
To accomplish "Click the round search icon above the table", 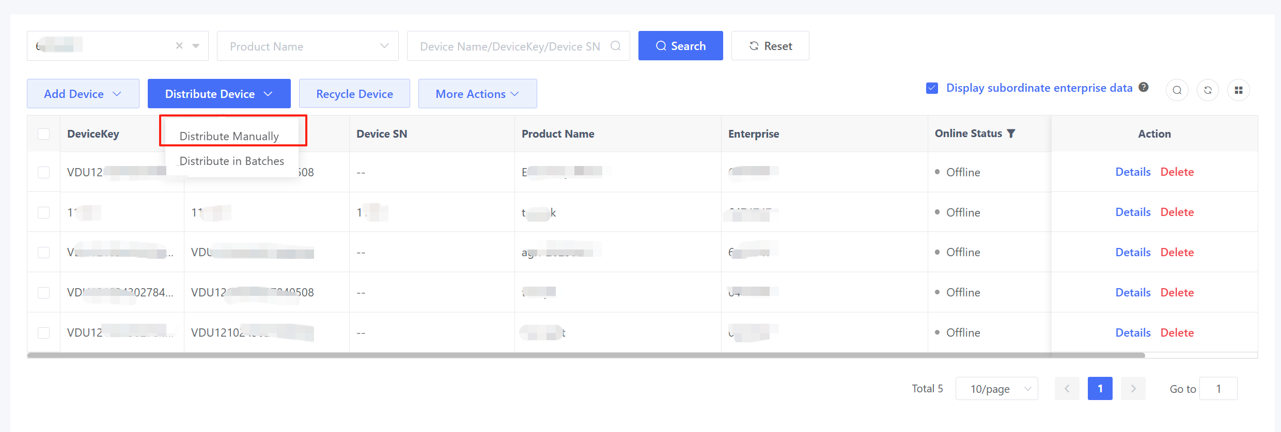I will point(1177,90).
